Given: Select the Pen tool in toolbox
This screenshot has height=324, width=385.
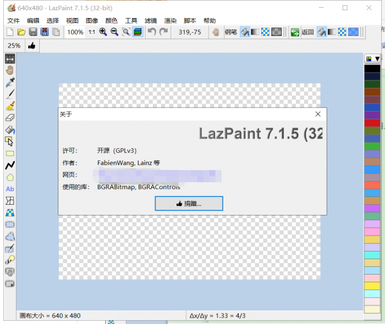Looking at the screenshot, I should [x=10, y=94].
